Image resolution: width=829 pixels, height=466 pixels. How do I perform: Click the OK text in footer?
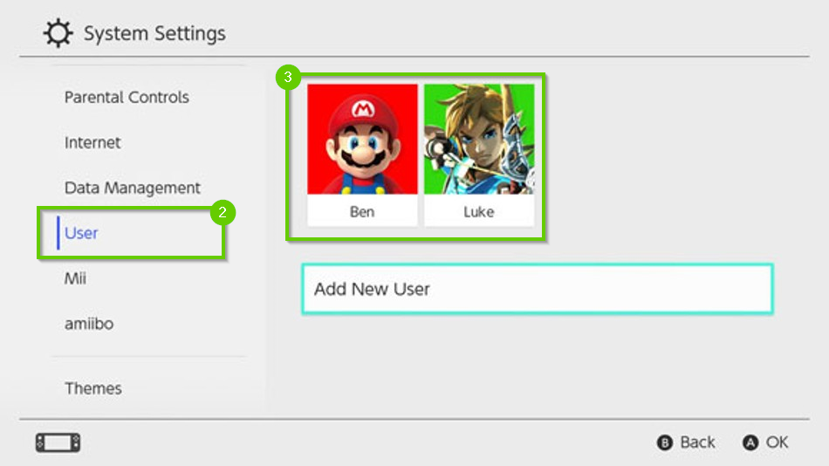tap(777, 442)
